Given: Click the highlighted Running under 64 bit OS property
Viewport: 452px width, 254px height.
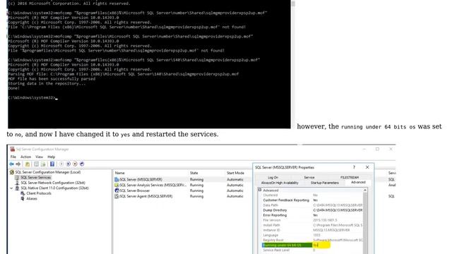Looking at the screenshot, I should pyautogui.click(x=287, y=245).
